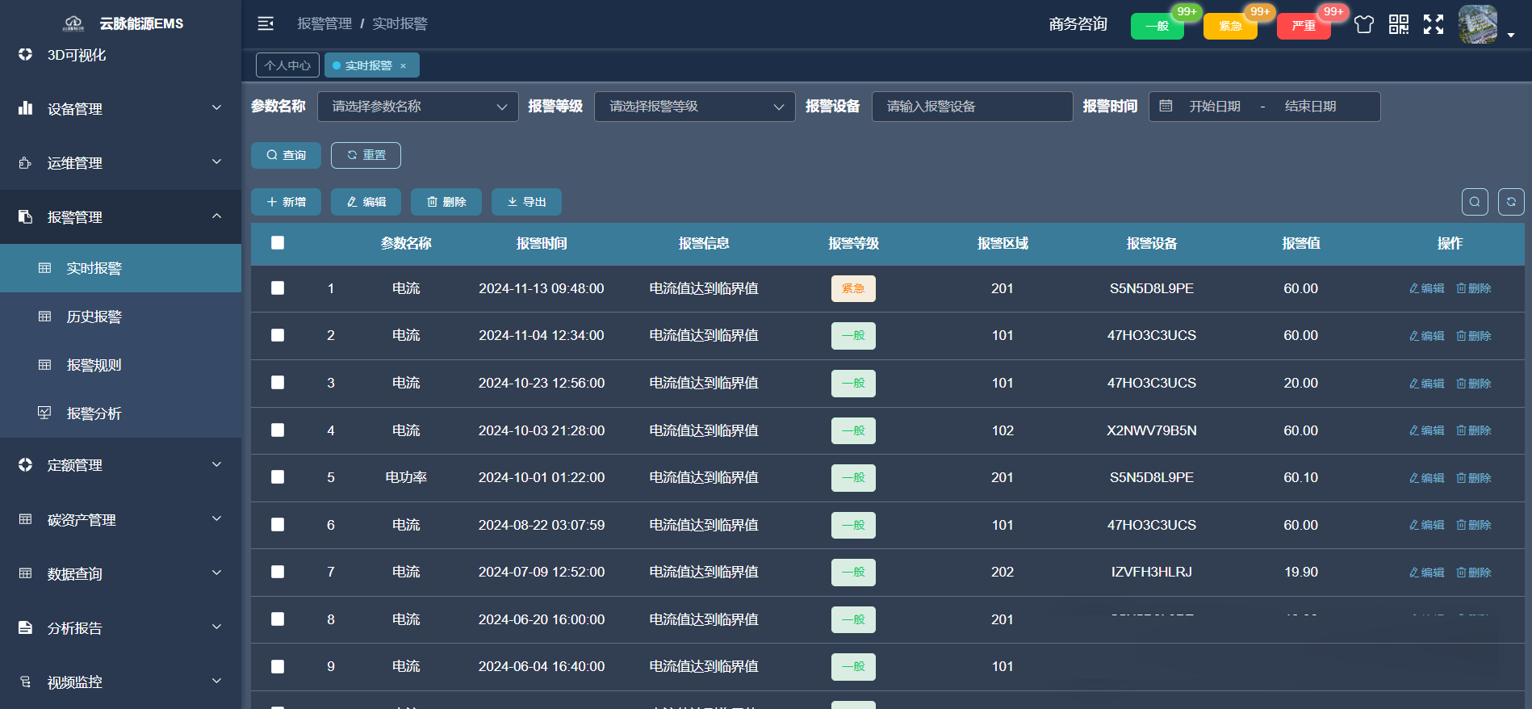Check the checkbox for row 1
Screen dimensions: 1532x709
pyautogui.click(x=278, y=288)
